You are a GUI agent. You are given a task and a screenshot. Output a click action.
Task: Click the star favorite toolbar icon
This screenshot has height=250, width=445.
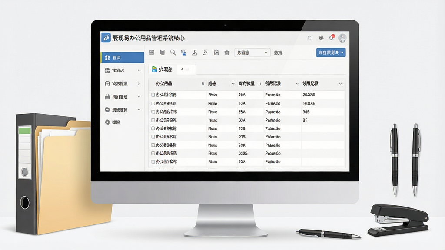click(x=227, y=53)
